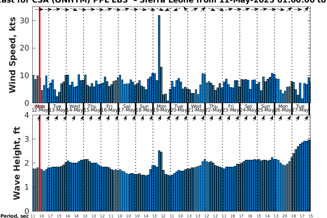Screen dimensions: 327x218
Task: Click the "Wind Speed, kts" axis label
Action: [12, 55]
